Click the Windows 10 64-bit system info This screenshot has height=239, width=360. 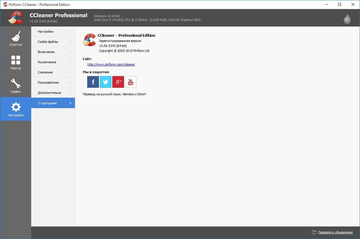click(107, 16)
